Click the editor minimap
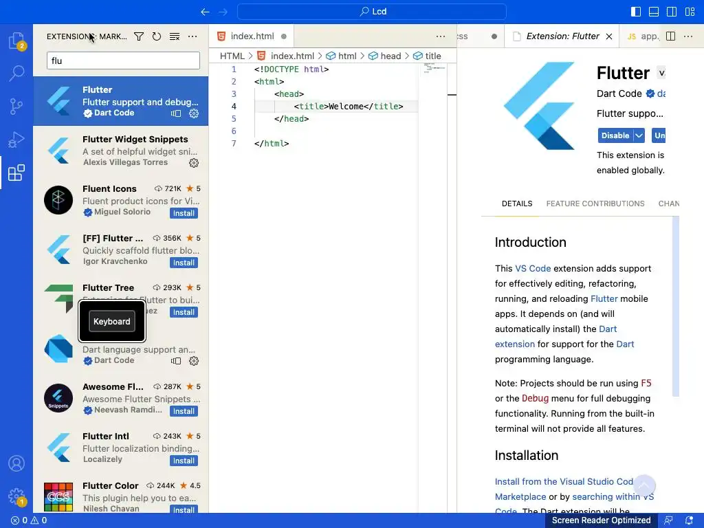 433,69
